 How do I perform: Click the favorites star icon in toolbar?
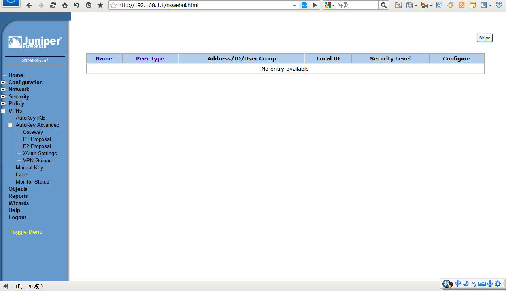tap(100, 5)
